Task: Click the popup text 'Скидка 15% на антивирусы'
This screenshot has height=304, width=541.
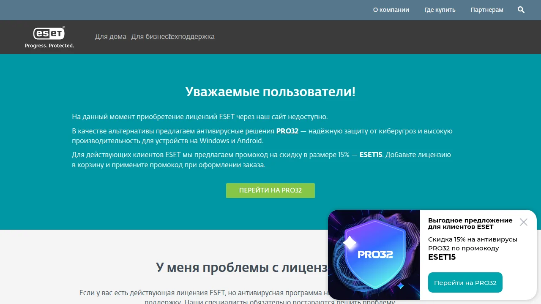Action: pos(473,239)
